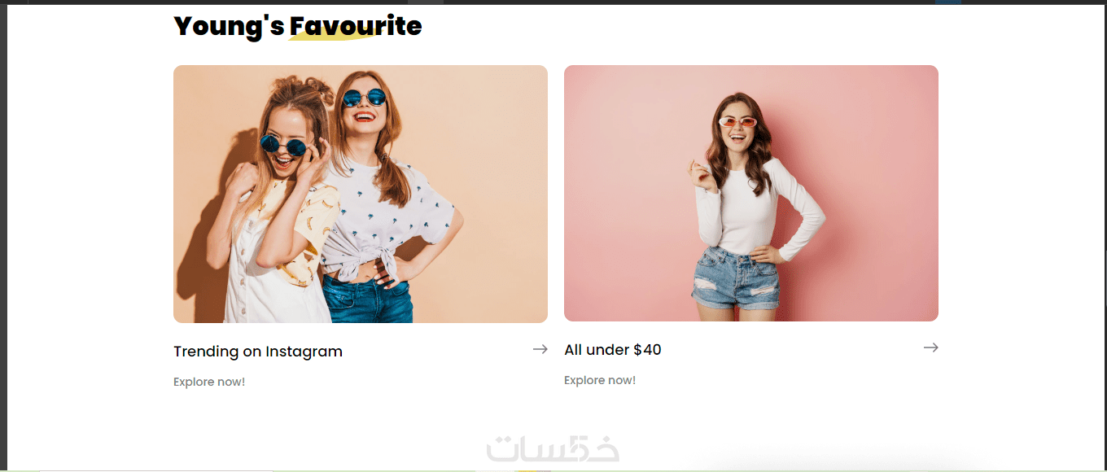Click the knotted white t-shirt in the left photo
The height and width of the screenshot is (472, 1107).
[383, 220]
